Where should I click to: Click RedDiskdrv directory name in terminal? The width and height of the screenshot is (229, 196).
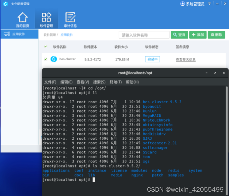(x=154, y=134)
